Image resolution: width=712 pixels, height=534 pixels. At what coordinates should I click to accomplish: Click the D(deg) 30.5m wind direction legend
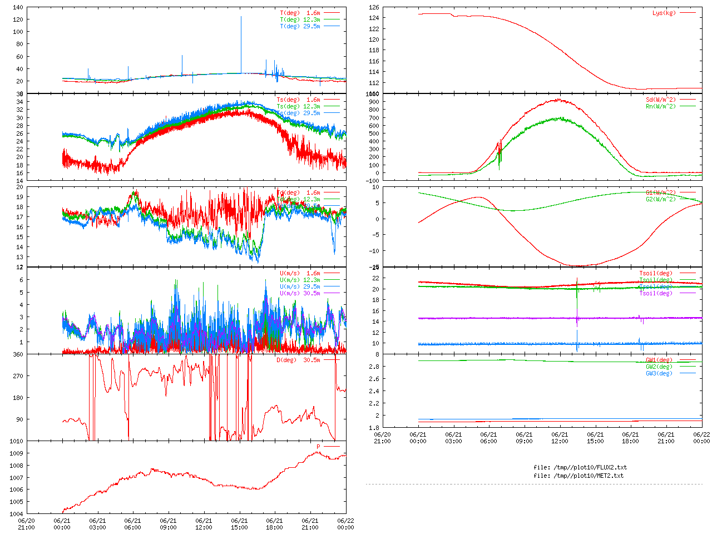pyautogui.click(x=299, y=360)
